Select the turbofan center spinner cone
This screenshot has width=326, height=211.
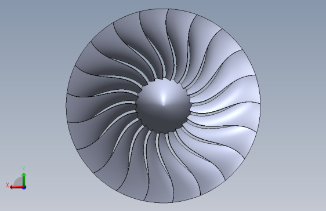click(164, 106)
